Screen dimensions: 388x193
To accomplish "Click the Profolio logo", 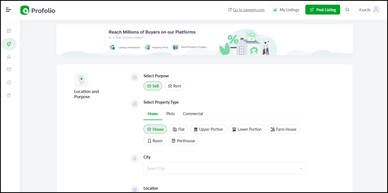I will (x=38, y=10).
